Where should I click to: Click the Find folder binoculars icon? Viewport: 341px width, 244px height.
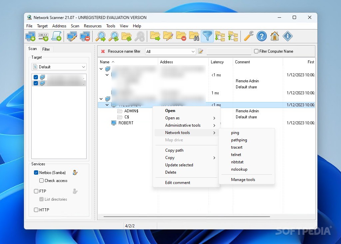tap(194, 36)
